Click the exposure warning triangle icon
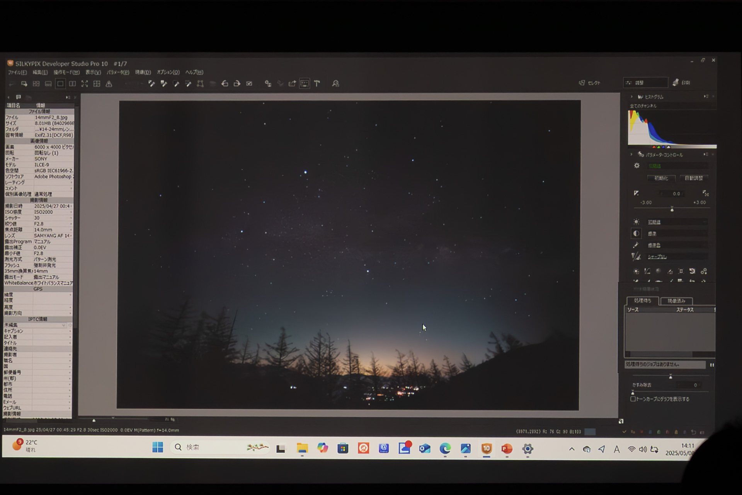 point(109,84)
